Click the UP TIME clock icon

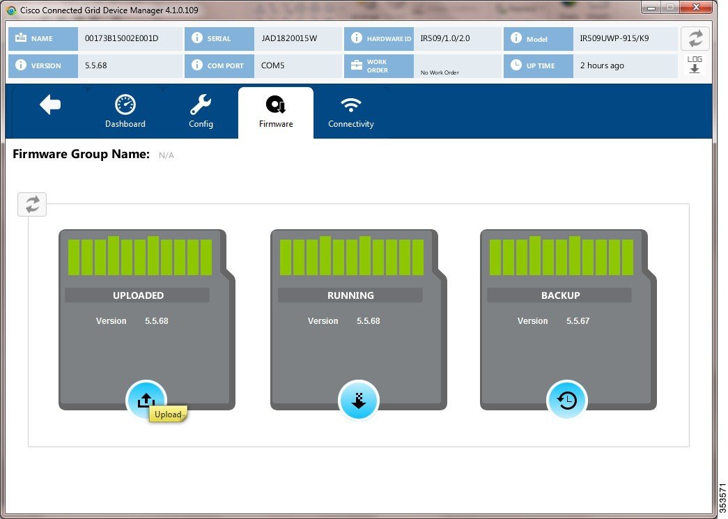pos(516,65)
